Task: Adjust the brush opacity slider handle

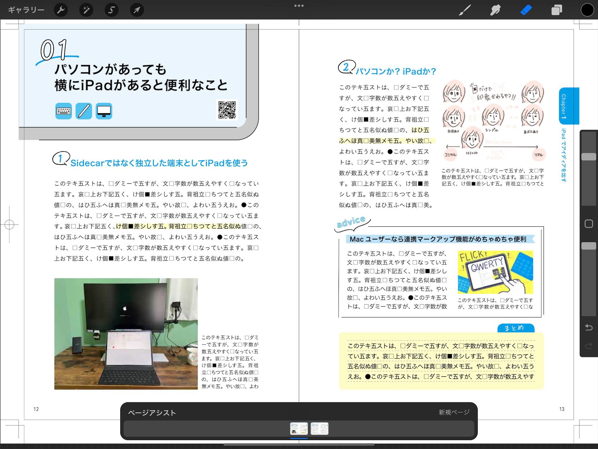Action: [589, 246]
